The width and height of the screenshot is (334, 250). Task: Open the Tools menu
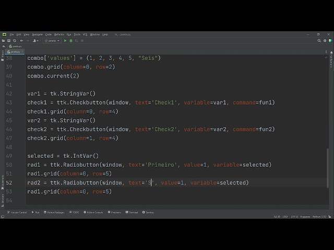(x=77, y=34)
